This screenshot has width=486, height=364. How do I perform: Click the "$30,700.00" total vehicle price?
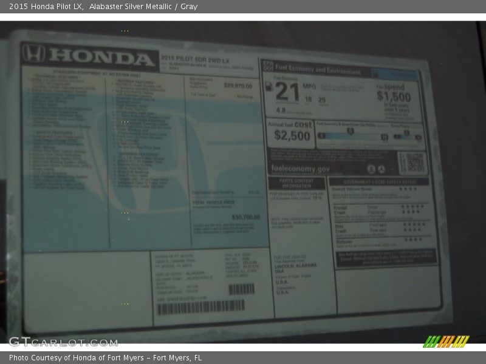(246, 217)
